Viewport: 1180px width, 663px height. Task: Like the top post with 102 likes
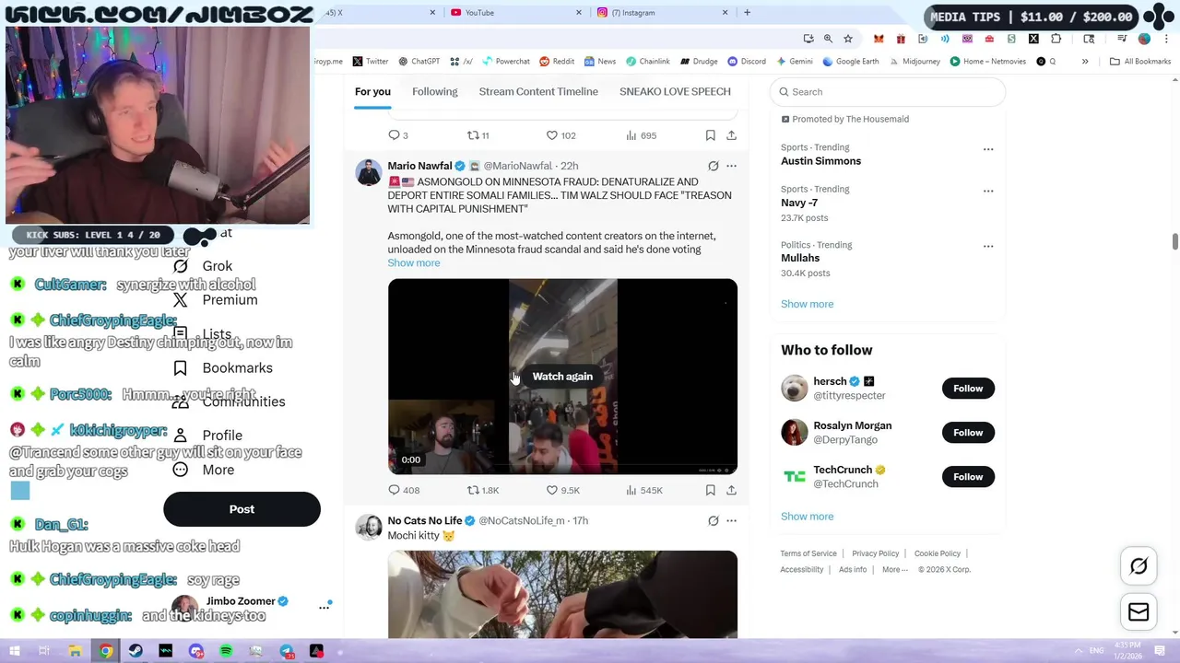pos(560,135)
